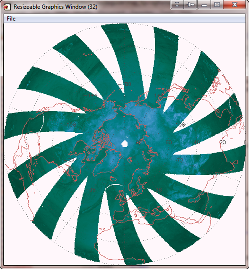Click the "80" latitude label near the pole
The width and height of the screenshot is (249, 269).
(139, 142)
